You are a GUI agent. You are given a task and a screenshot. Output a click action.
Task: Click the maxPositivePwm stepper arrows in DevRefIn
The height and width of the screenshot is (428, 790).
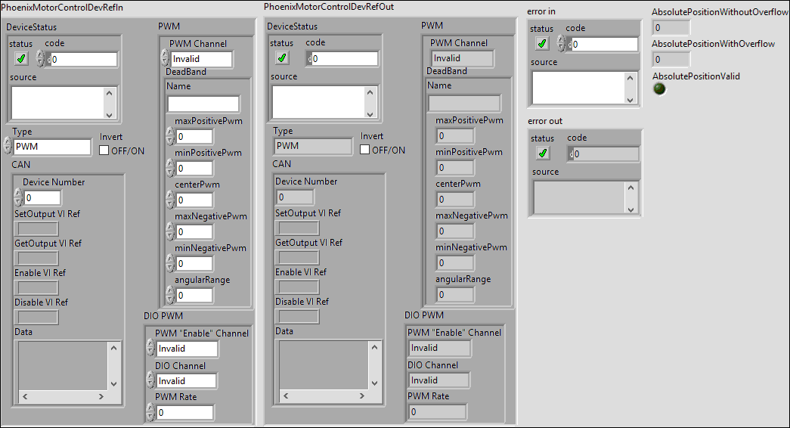(170, 136)
